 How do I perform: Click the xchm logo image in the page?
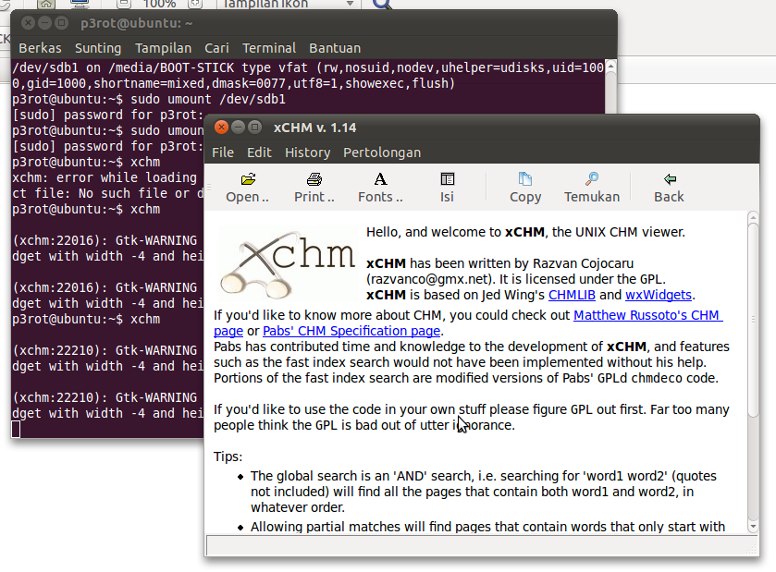coord(288,263)
